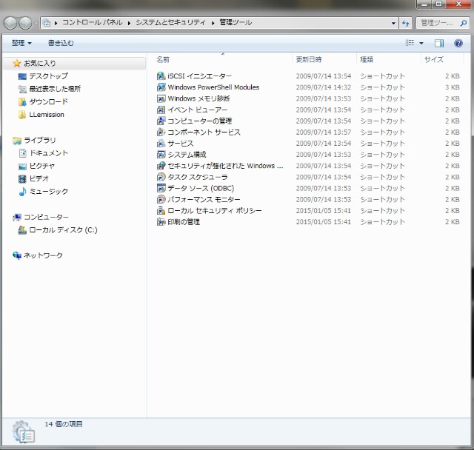
Task: Open the help question mark icon
Action: (458, 43)
